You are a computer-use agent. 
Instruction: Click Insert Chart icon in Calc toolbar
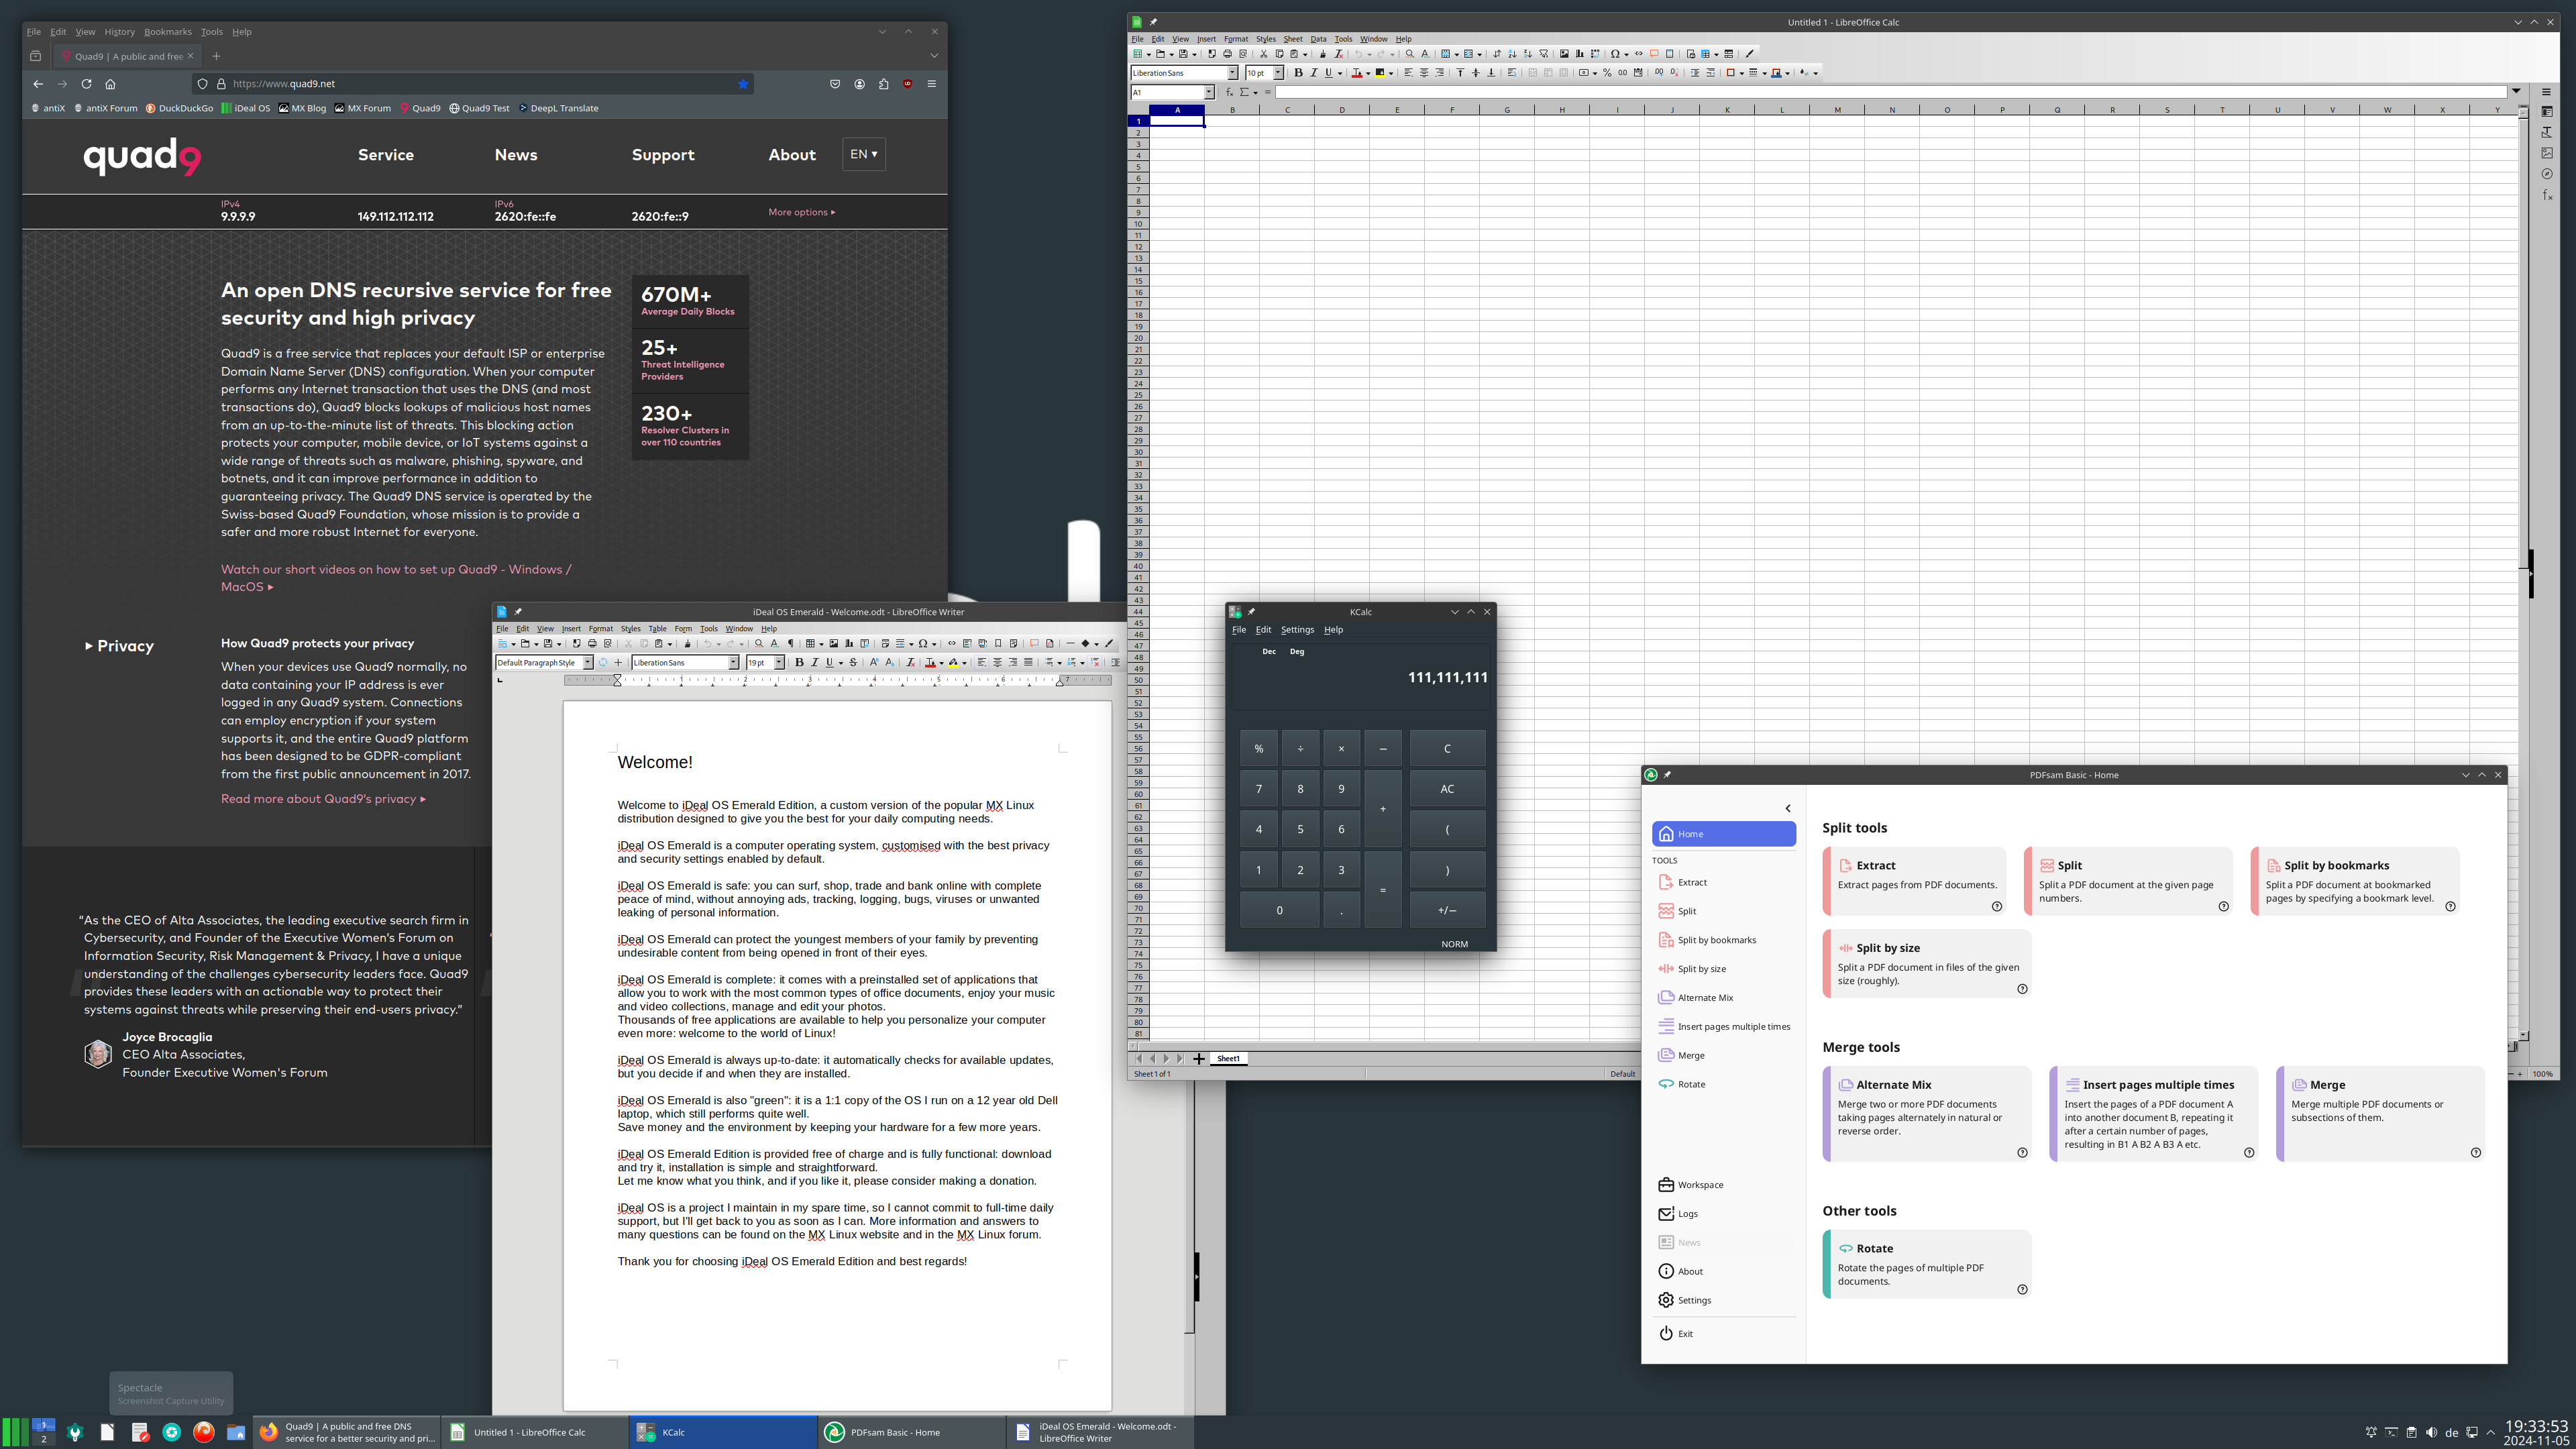[x=1580, y=54]
